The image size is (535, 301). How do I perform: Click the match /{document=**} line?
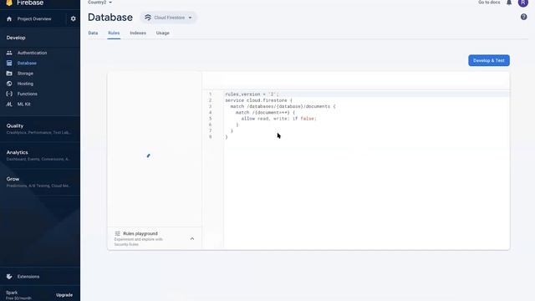coord(265,113)
